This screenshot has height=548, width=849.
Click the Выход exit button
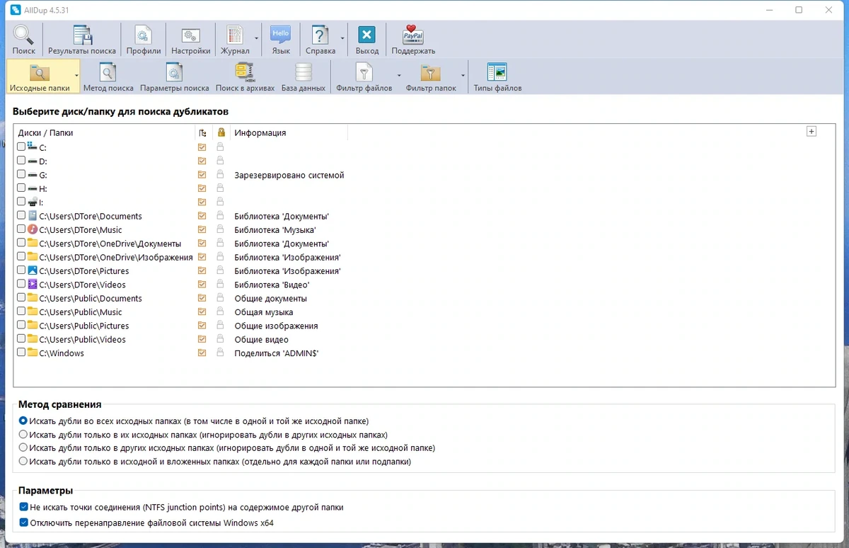[x=367, y=40]
